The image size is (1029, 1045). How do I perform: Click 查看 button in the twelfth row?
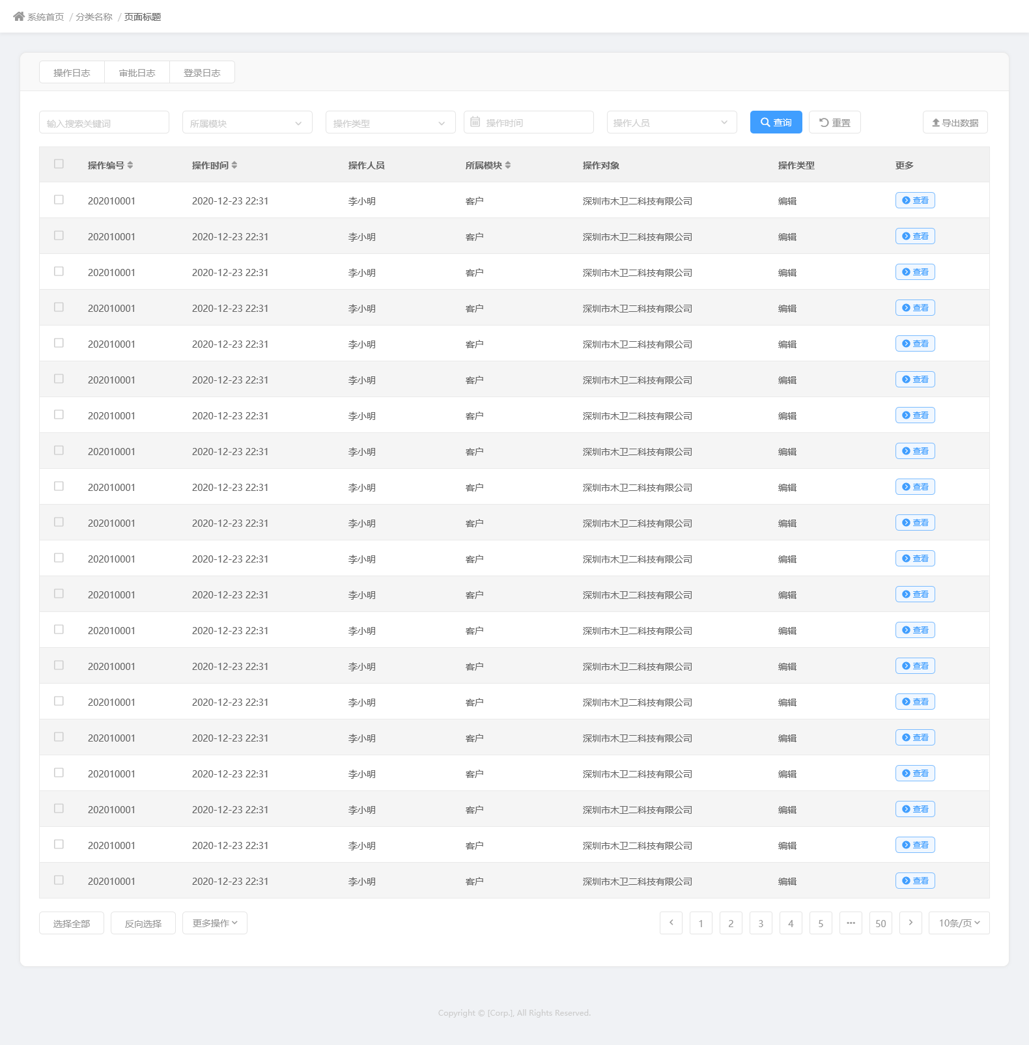(915, 594)
